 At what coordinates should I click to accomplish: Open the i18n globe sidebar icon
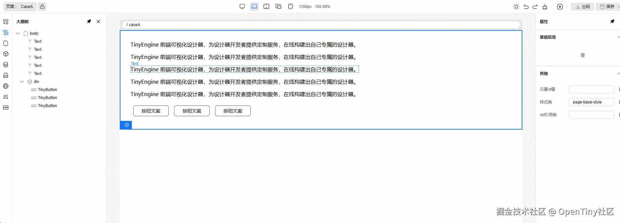pos(6,86)
